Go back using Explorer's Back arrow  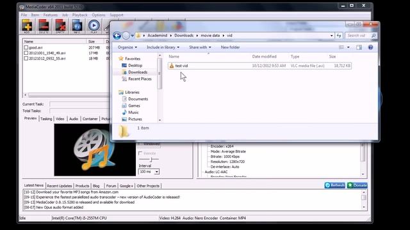click(117, 36)
